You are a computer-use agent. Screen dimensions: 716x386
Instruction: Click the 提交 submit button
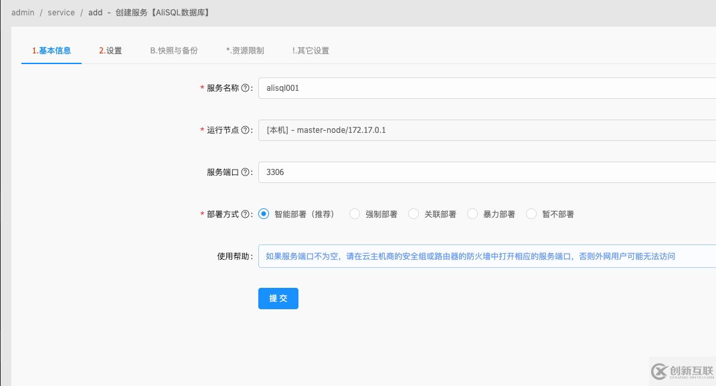click(278, 299)
